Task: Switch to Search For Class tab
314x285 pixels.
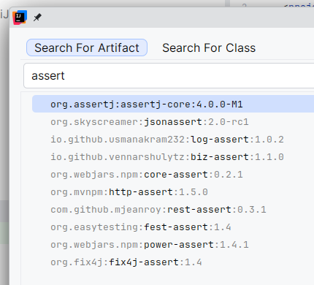Action: [x=209, y=47]
